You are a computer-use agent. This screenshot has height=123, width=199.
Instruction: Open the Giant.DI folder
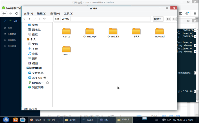pyautogui.click(x=113, y=33)
